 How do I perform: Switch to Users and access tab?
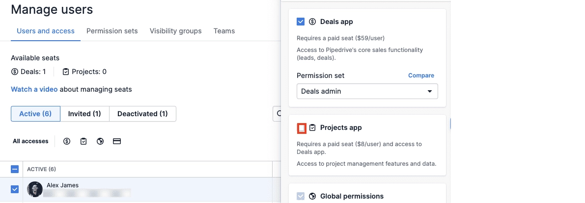tap(46, 31)
